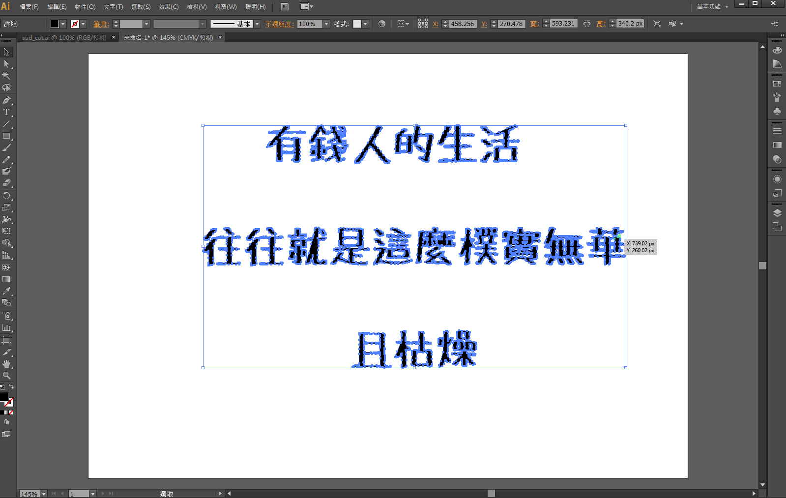Select the Slice tool
The width and height of the screenshot is (786, 498).
[6, 352]
